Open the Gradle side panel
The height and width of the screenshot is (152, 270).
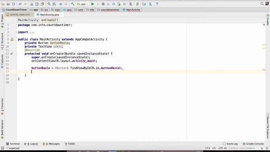[x=268, y=20]
